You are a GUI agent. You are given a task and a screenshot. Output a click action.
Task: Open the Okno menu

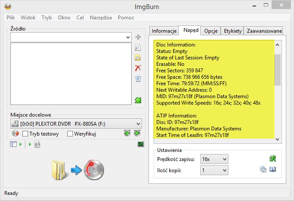point(64,18)
